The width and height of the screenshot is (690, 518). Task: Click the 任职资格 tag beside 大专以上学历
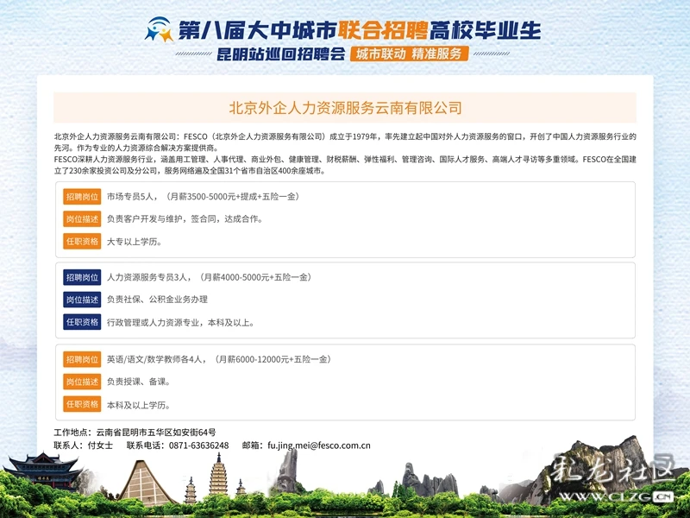(82, 242)
